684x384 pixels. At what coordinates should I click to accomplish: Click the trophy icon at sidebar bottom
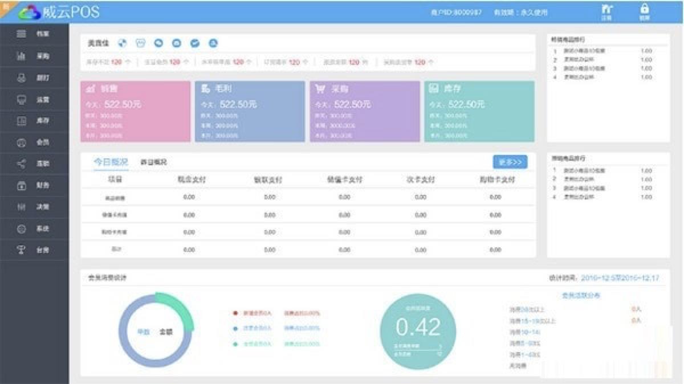[22, 250]
